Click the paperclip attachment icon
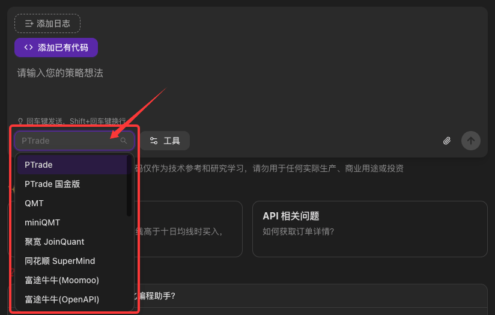The height and width of the screenshot is (315, 495). (x=447, y=141)
